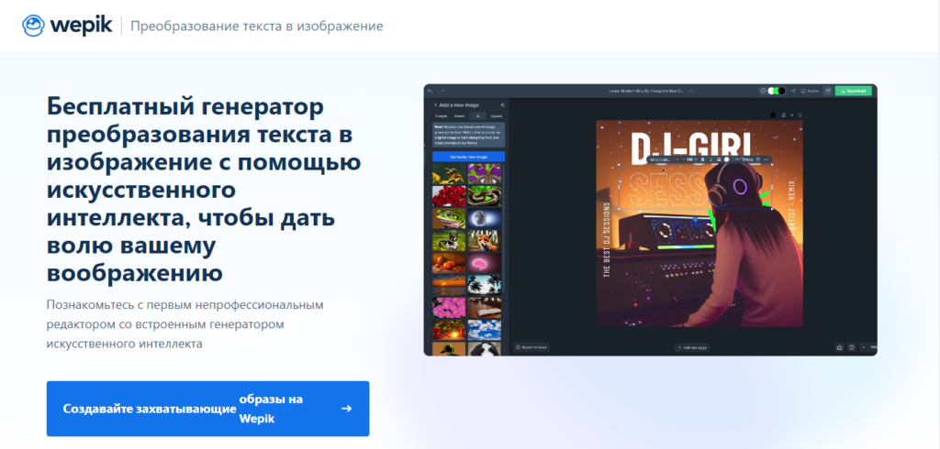Select the palm trees thumbnail
Image resolution: width=940 pixels, height=449 pixels.
click(485, 285)
